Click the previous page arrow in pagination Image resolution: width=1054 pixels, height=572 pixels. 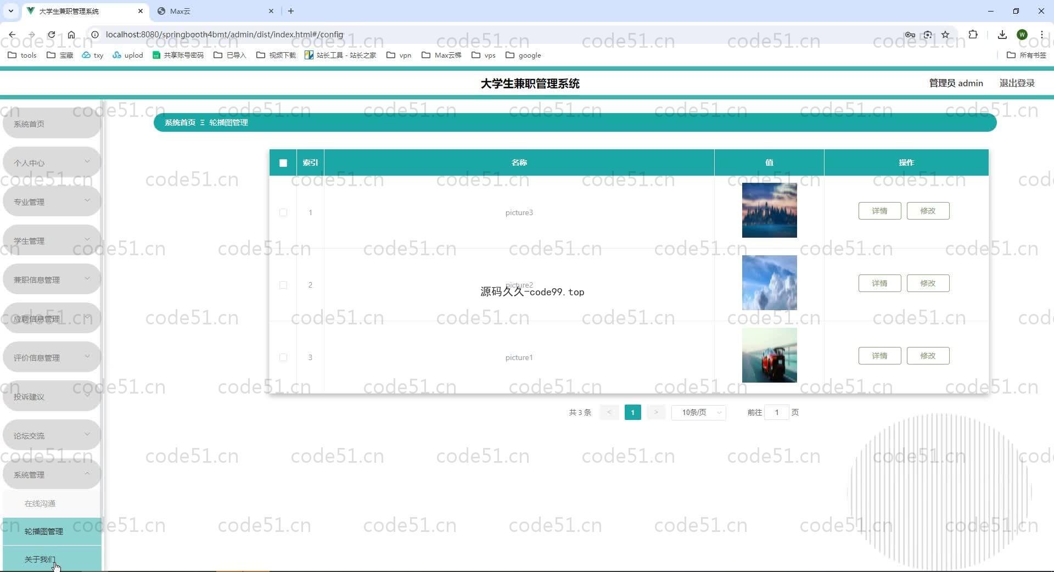tap(609, 412)
